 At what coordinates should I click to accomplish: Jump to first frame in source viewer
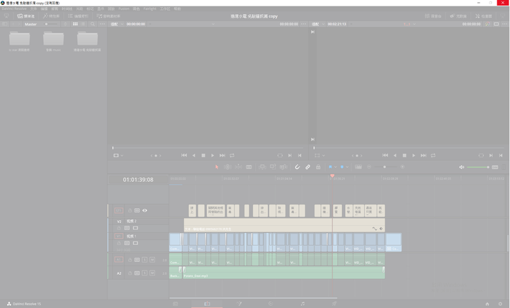pyautogui.click(x=184, y=156)
